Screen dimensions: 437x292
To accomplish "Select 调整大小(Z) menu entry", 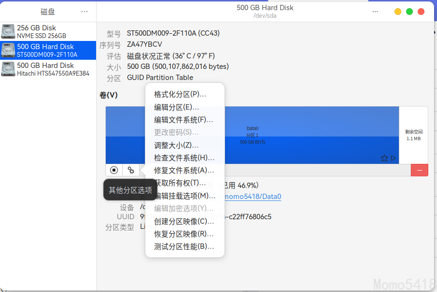I will pyautogui.click(x=176, y=145).
